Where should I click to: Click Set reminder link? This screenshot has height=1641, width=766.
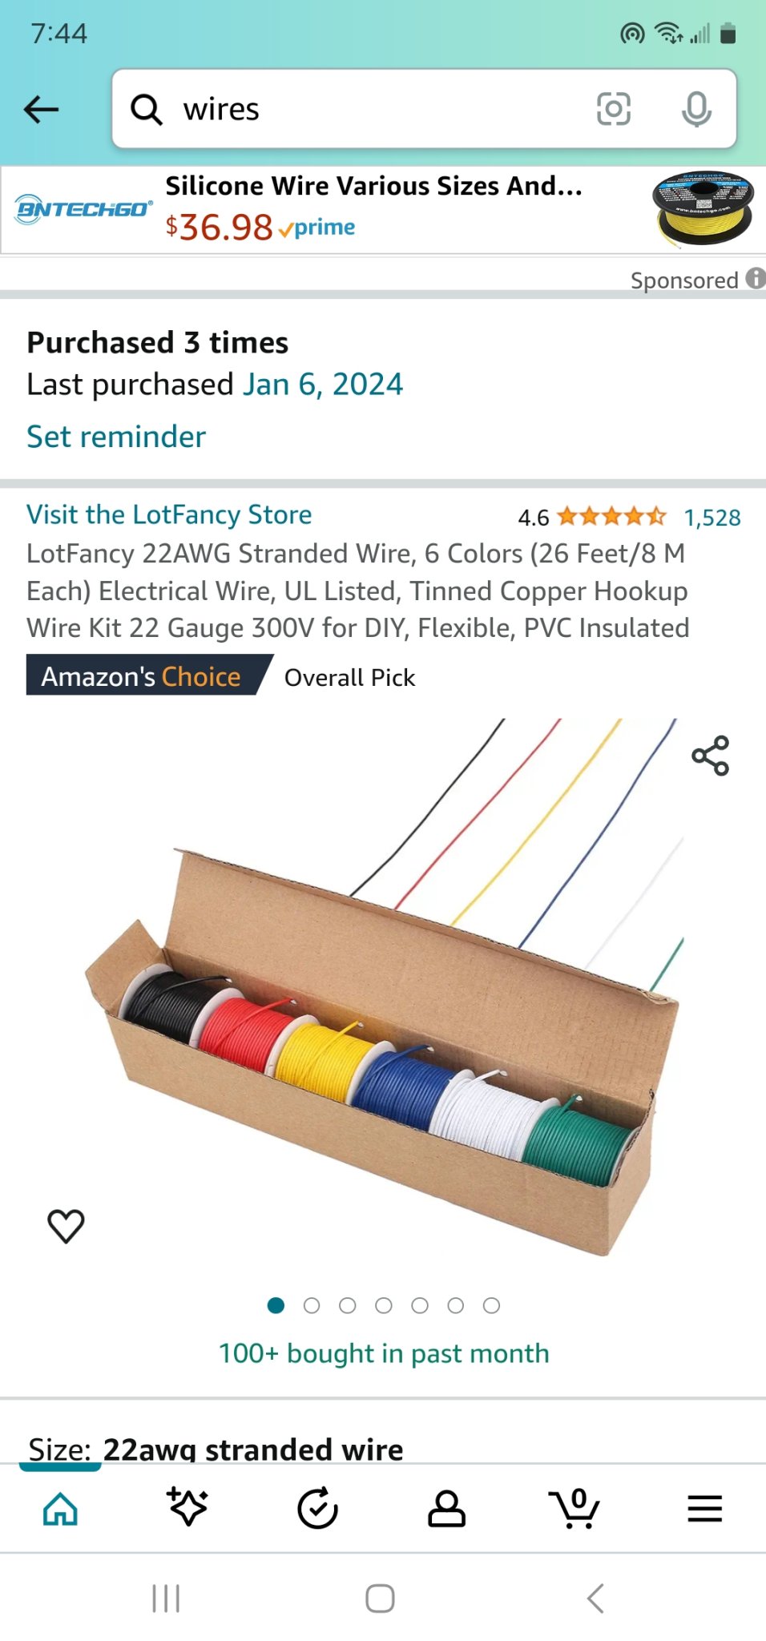[x=116, y=437]
